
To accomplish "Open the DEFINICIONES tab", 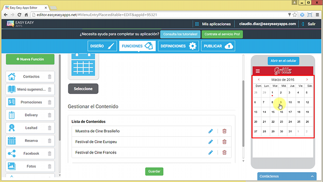I will tap(178, 46).
